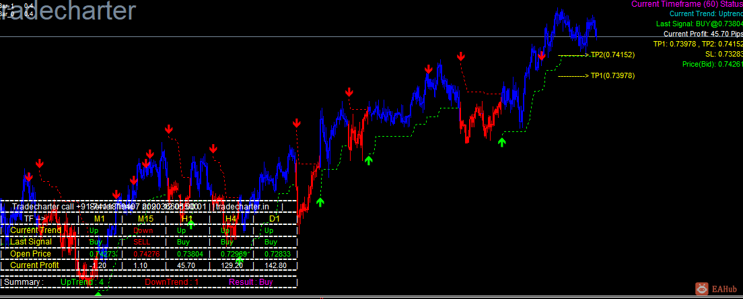The width and height of the screenshot is (743, 299).
Task: Click the 'Summary :' label
Action: point(24,282)
